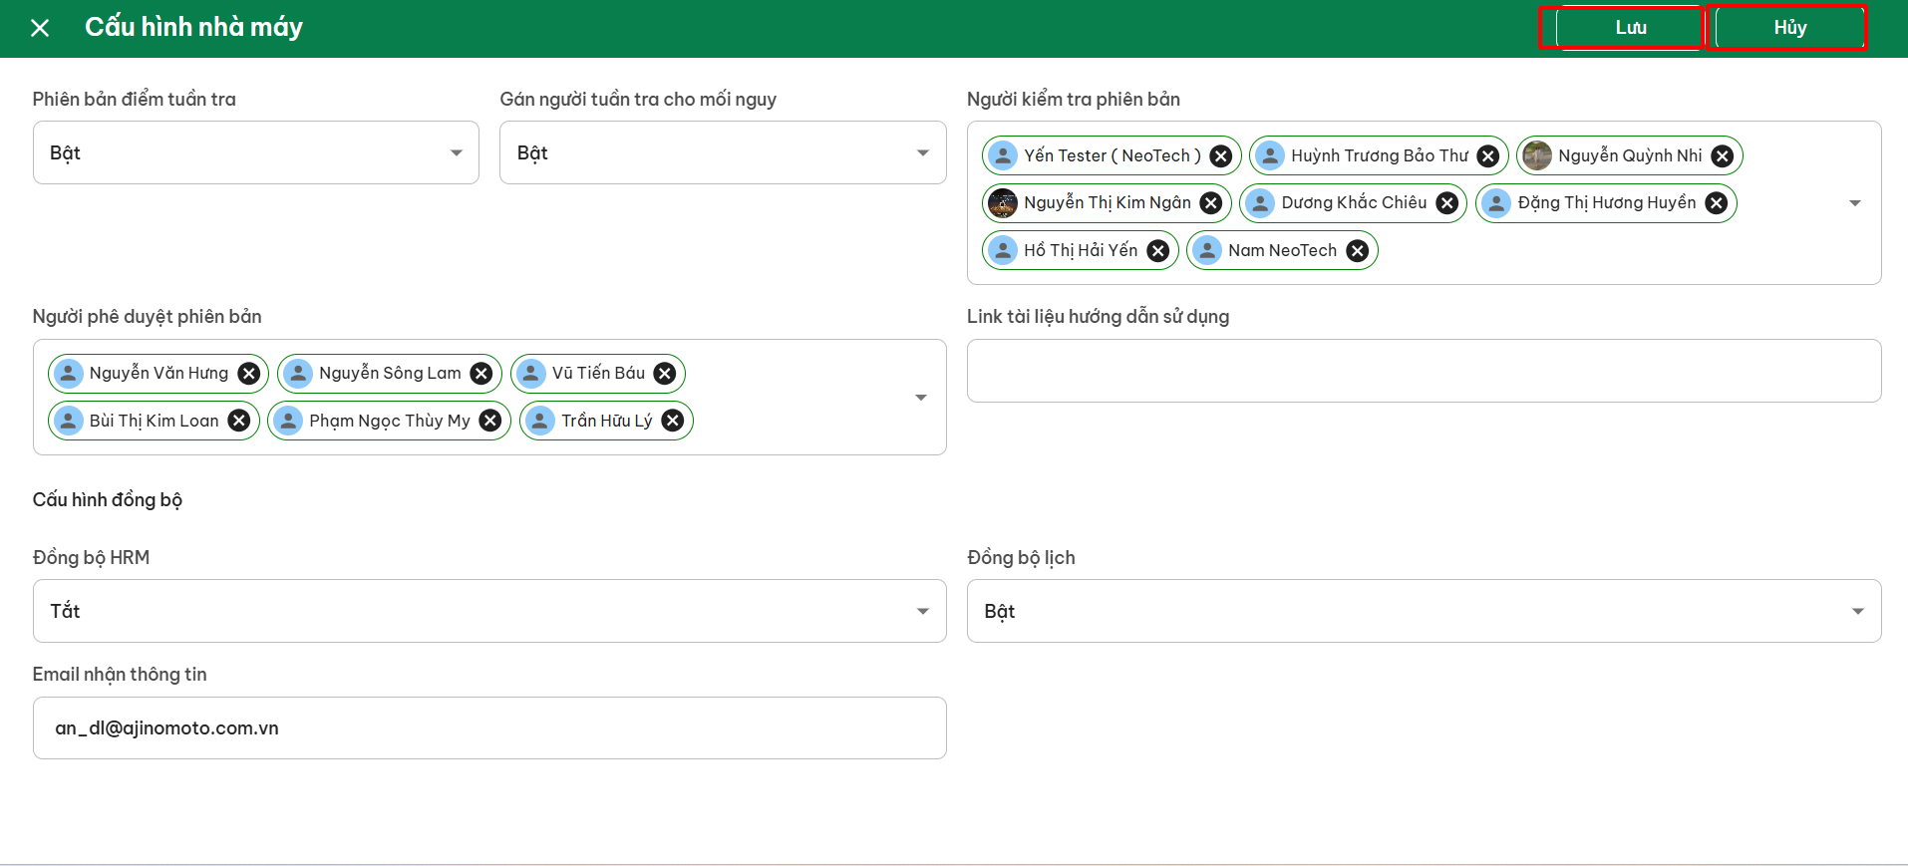Image resolution: width=1908 pixels, height=866 pixels.
Task: Remove Nam NeoTech chip
Action: (x=1357, y=251)
